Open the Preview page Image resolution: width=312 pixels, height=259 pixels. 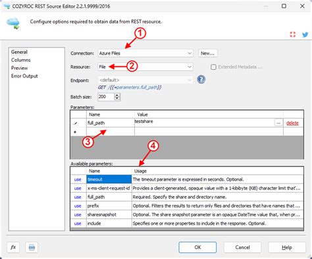coord(20,68)
